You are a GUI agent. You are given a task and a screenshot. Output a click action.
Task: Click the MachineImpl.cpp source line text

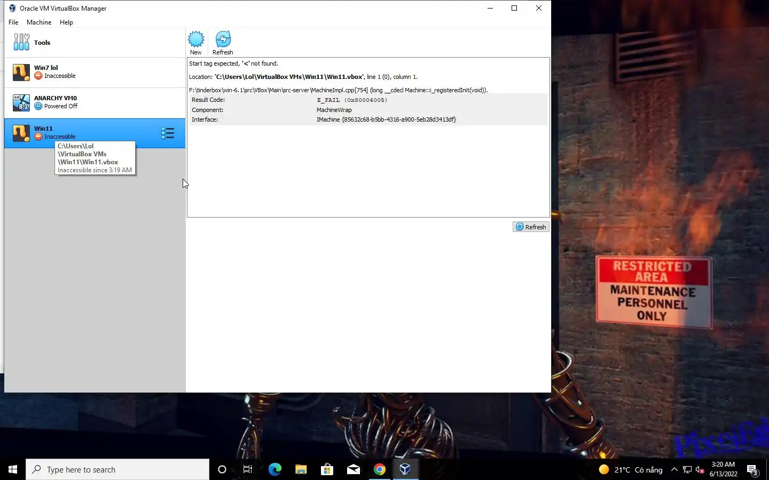[338, 90]
